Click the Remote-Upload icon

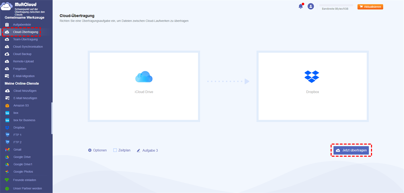(7, 62)
